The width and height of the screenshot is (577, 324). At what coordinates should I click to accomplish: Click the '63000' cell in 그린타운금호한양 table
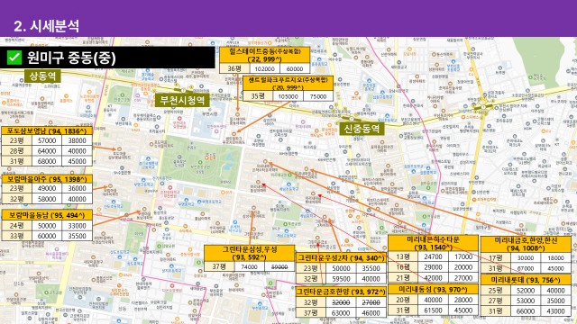341,313
